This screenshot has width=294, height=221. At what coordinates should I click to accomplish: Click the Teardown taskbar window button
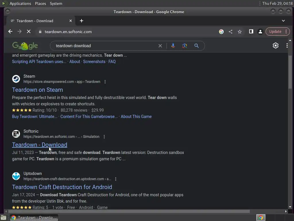click(x=34, y=218)
